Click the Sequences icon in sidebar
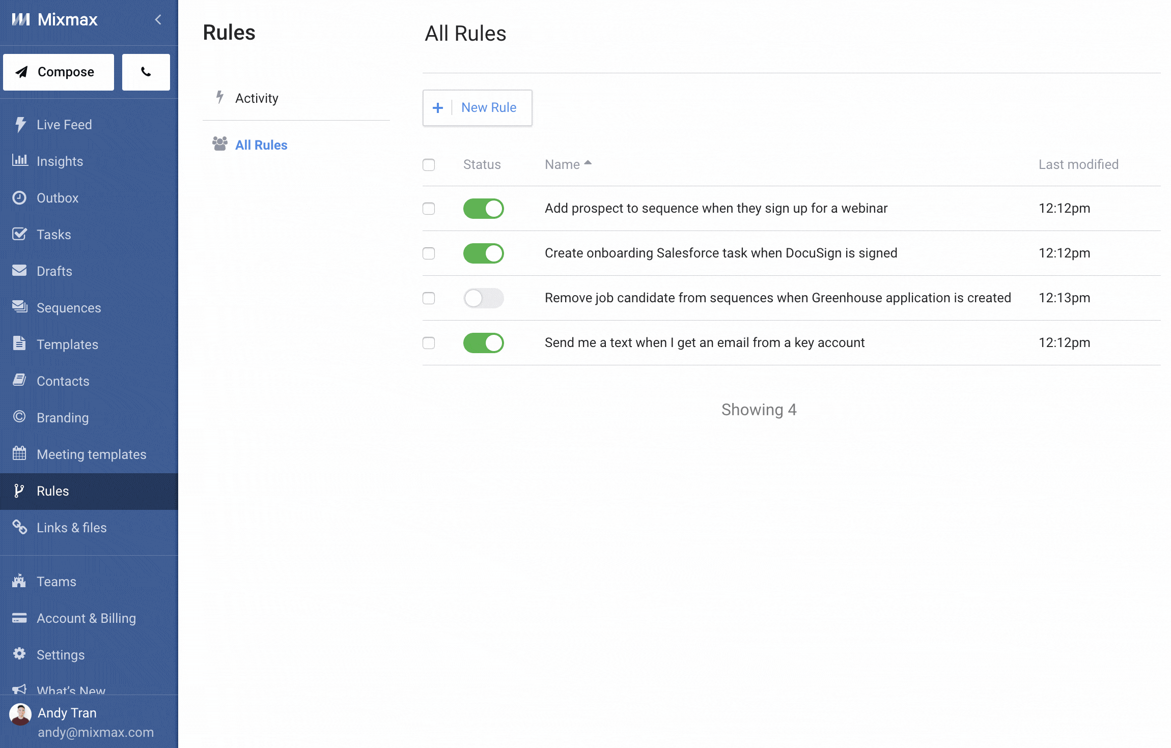 (19, 307)
